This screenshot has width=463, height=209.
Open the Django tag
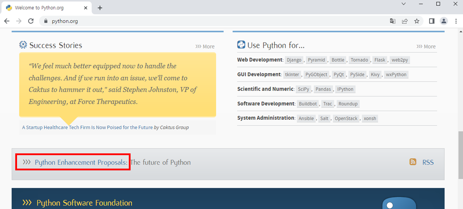pos(294,60)
